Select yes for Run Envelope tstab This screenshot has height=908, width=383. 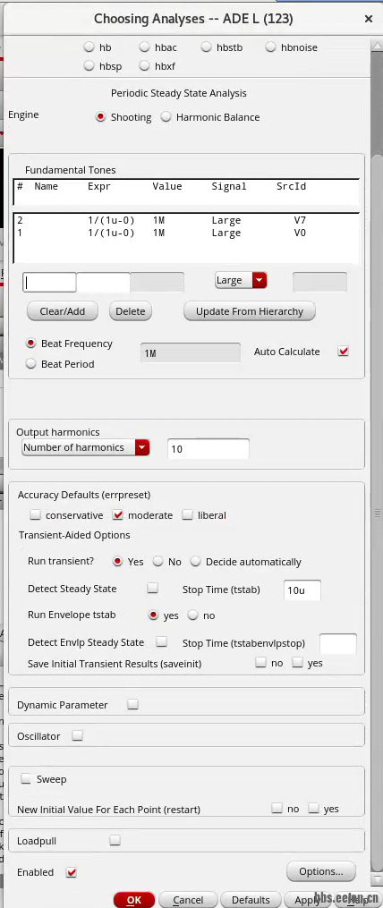[154, 615]
